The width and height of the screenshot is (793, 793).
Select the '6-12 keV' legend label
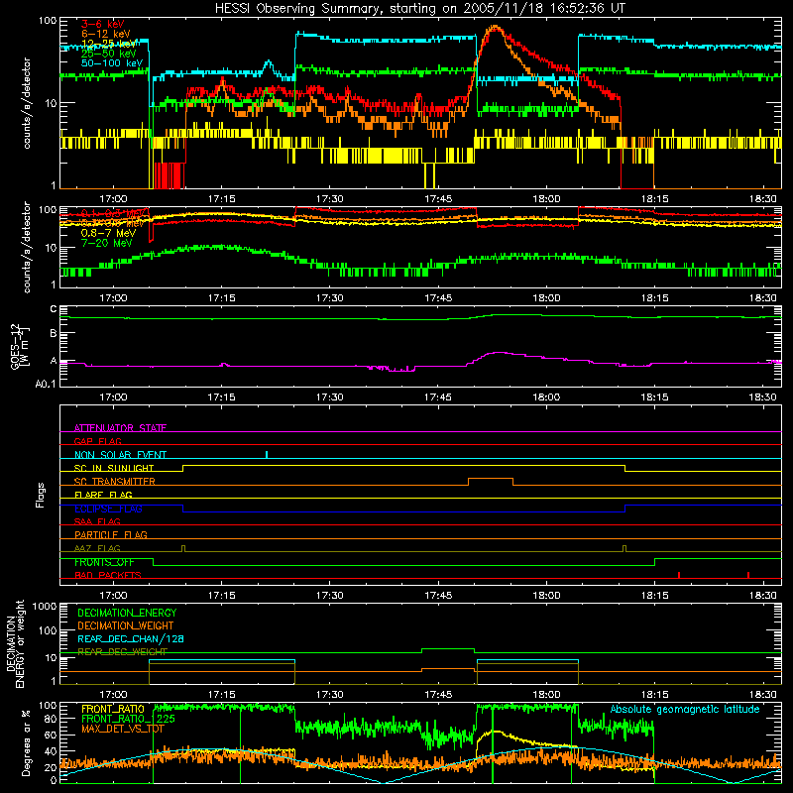106,34
